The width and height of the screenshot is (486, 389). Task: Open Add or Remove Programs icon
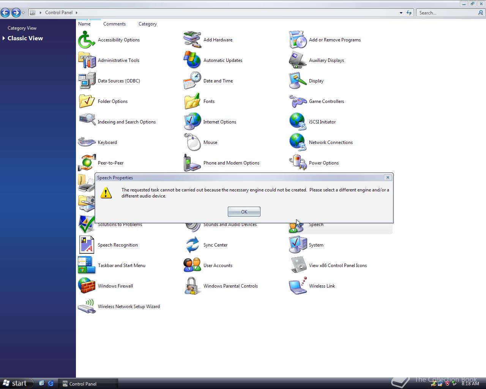(298, 40)
